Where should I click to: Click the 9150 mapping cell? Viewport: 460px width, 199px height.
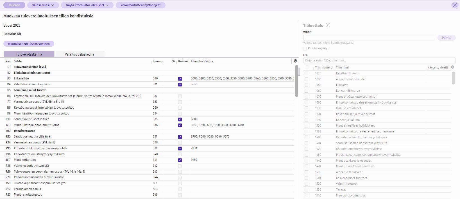[x=194, y=148]
